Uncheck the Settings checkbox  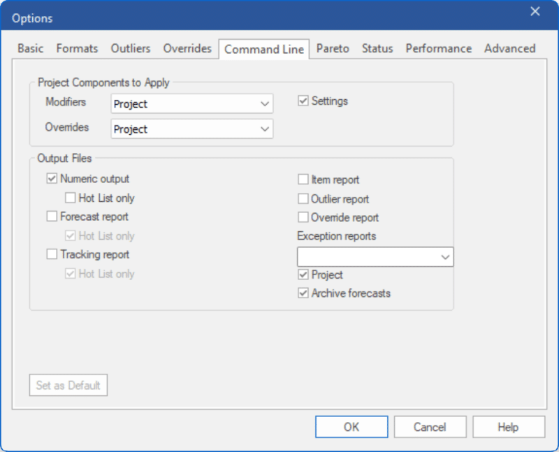pos(303,100)
